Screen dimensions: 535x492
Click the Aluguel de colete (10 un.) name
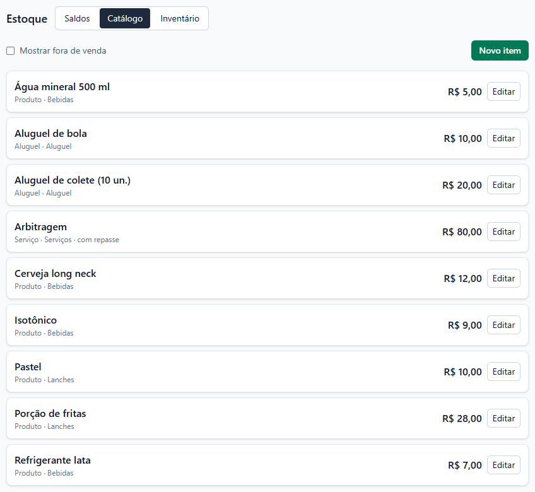(x=73, y=180)
